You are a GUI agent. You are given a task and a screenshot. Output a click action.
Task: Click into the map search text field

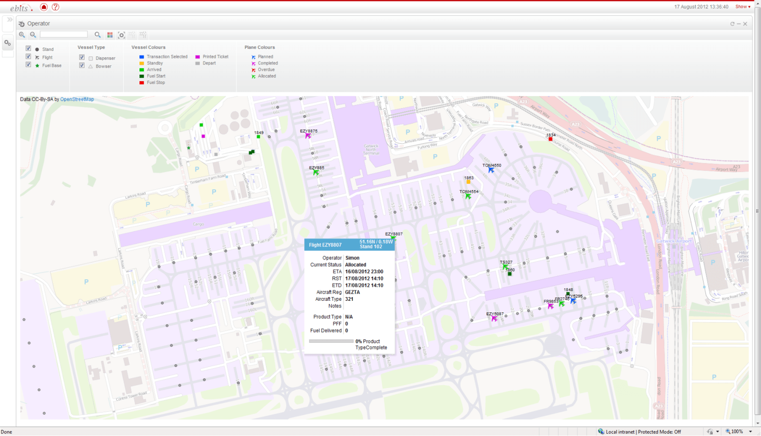pos(64,35)
